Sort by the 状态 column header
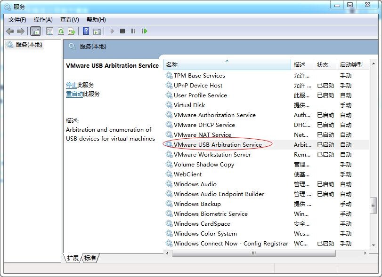This screenshot has height=277, width=382. pos(325,65)
